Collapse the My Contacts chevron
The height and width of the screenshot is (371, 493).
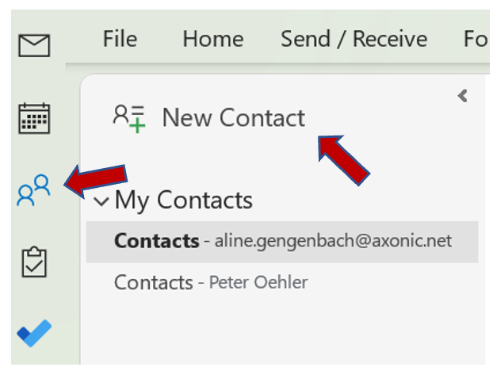(101, 201)
